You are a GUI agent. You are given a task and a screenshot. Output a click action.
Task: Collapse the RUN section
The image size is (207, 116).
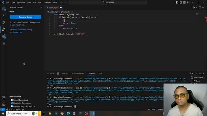pos(9,12)
